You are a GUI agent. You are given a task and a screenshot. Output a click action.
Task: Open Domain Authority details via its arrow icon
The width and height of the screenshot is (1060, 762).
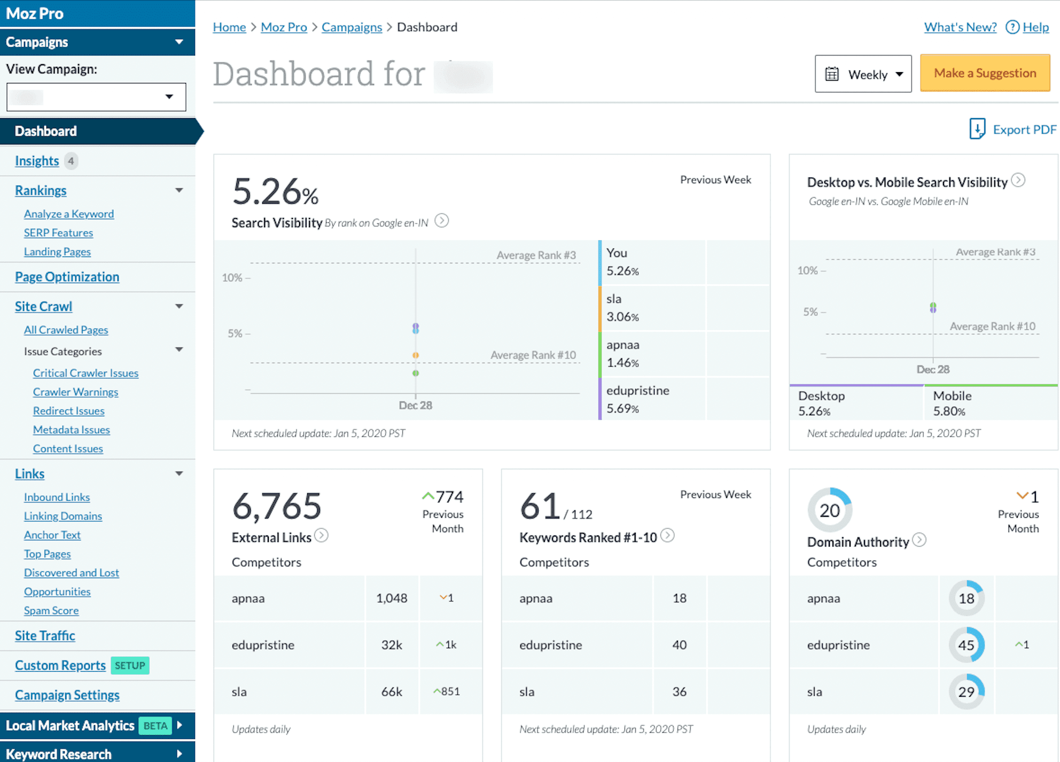click(920, 540)
